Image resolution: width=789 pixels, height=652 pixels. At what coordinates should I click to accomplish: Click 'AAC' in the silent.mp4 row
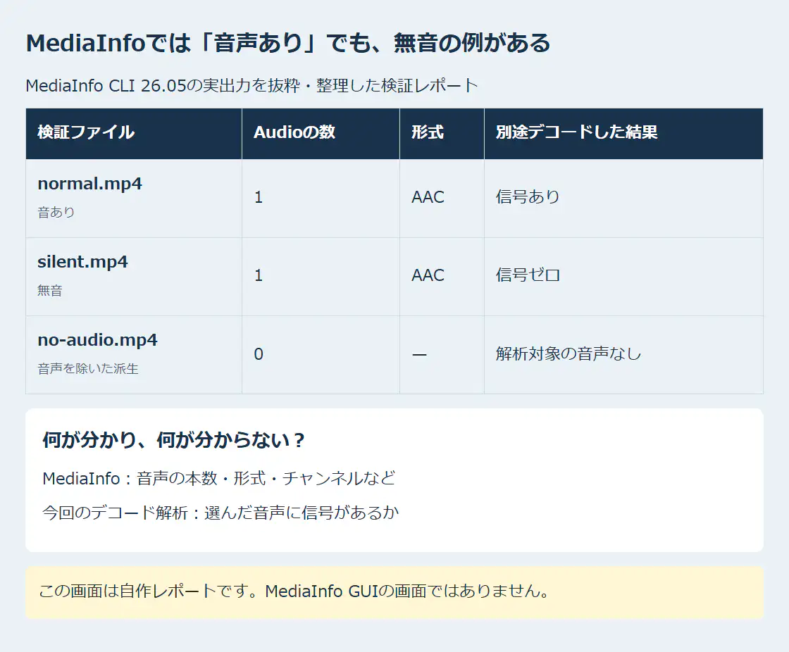[x=428, y=276]
